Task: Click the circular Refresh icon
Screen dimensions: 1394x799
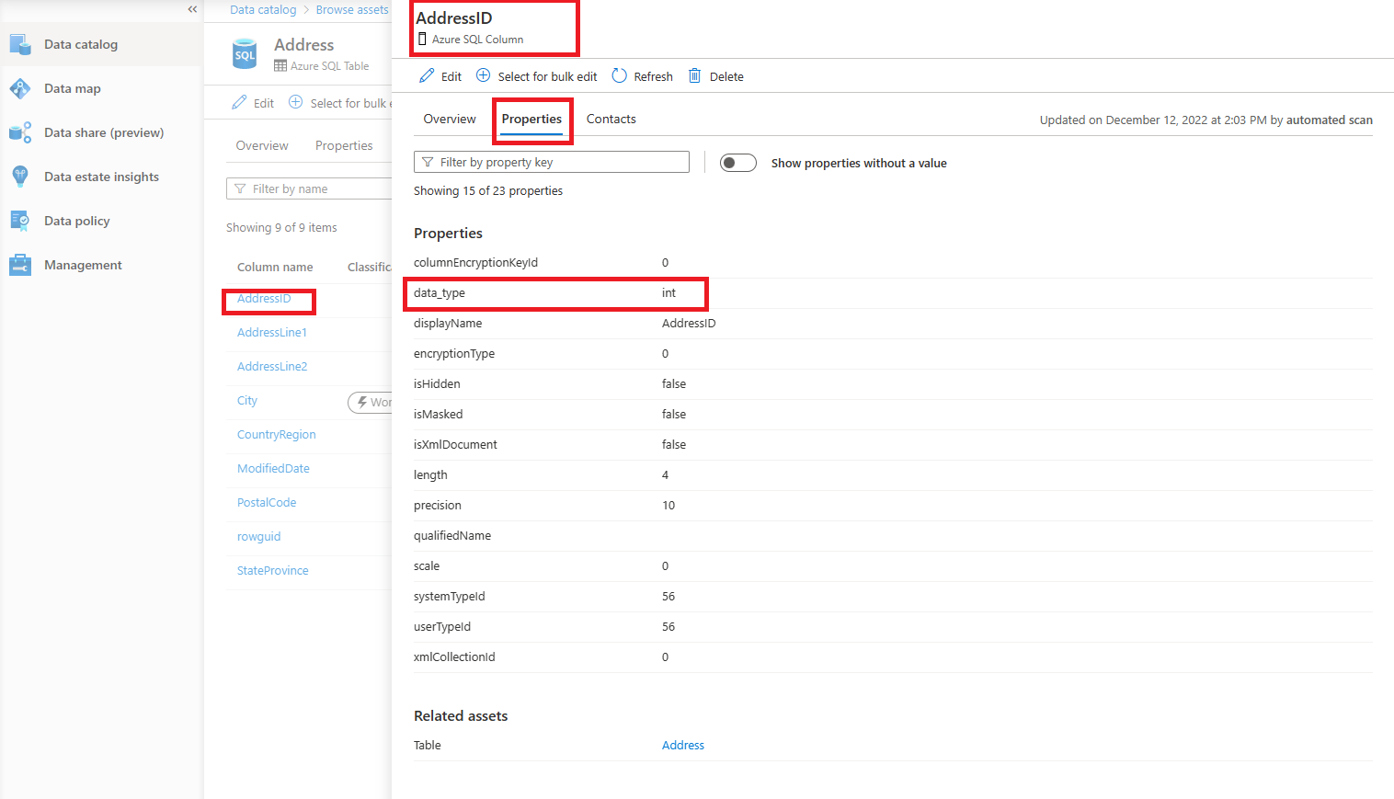Action: pos(619,75)
